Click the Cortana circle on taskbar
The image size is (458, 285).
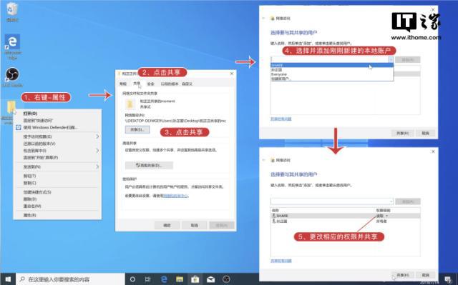pos(132,279)
